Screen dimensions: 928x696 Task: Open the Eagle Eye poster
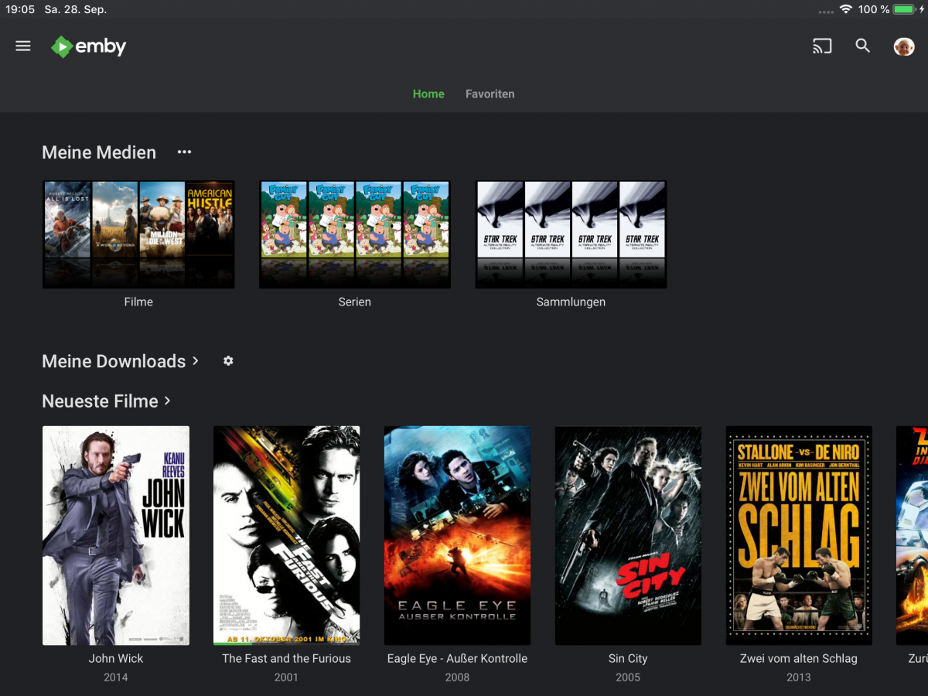pos(457,535)
